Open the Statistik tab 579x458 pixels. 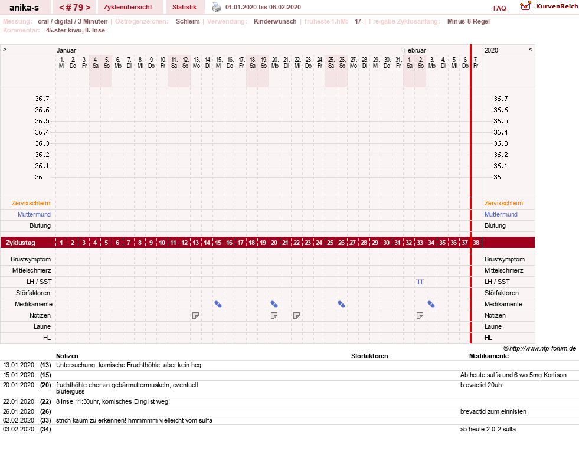184,7
